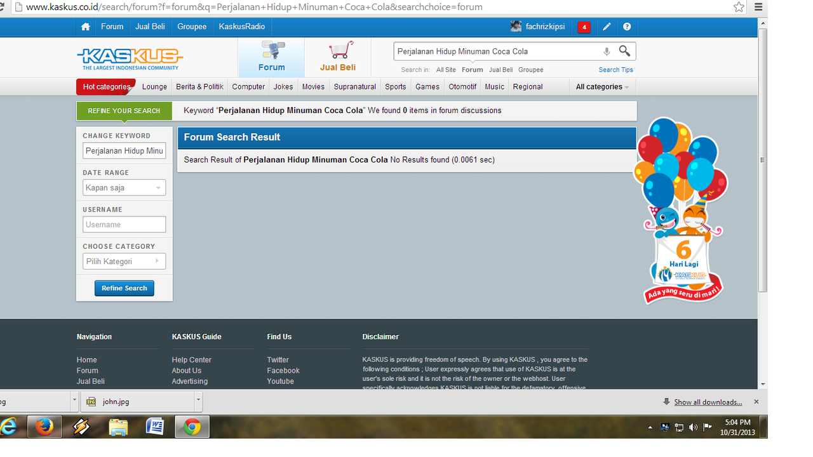The image size is (813, 457).
Task: Select the Jual Beli tab
Action: 337,57
